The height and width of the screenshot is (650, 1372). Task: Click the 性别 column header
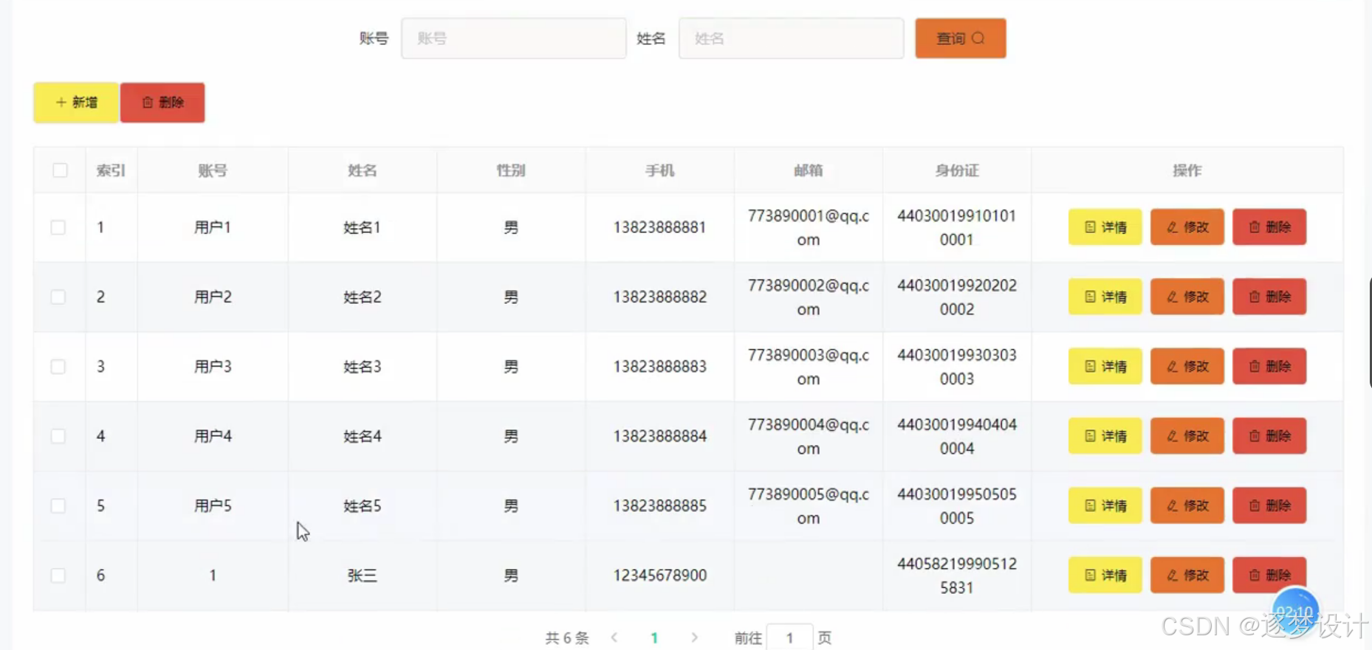pyautogui.click(x=511, y=170)
